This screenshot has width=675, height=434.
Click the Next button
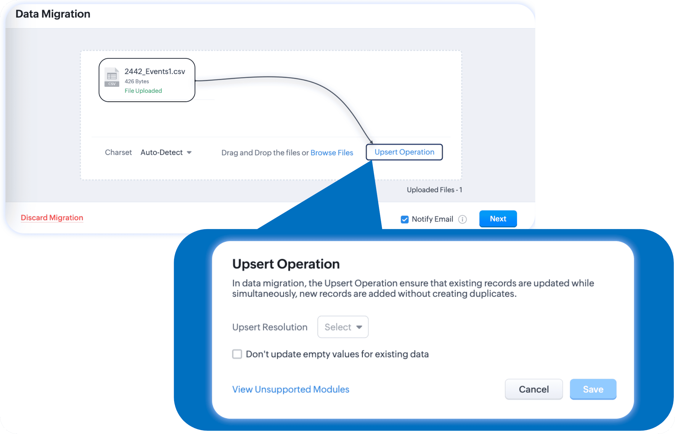click(498, 219)
